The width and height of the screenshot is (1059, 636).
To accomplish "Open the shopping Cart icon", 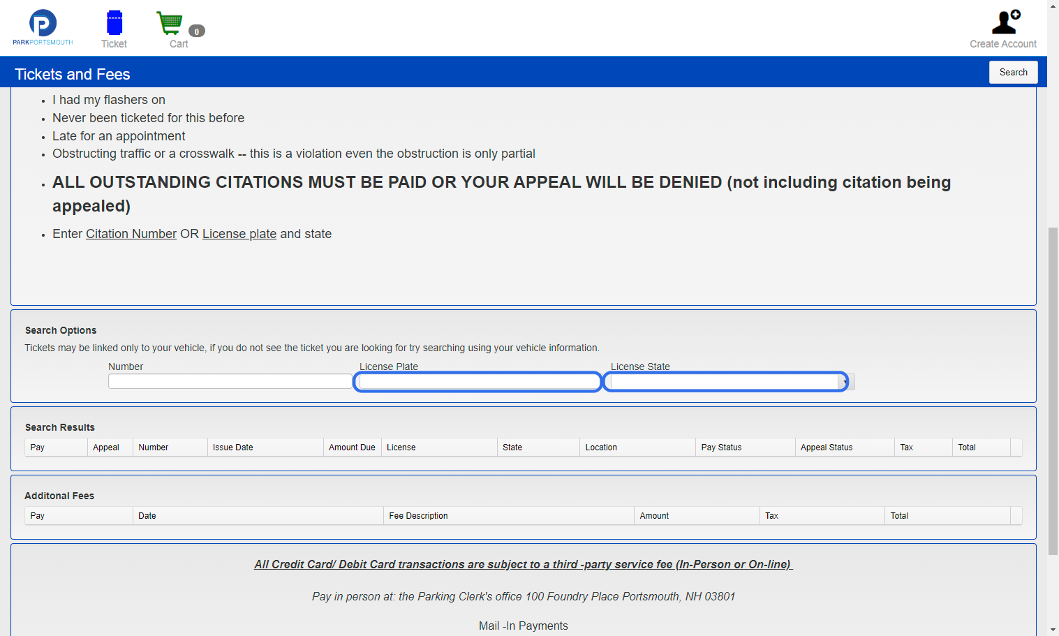I will click(170, 23).
